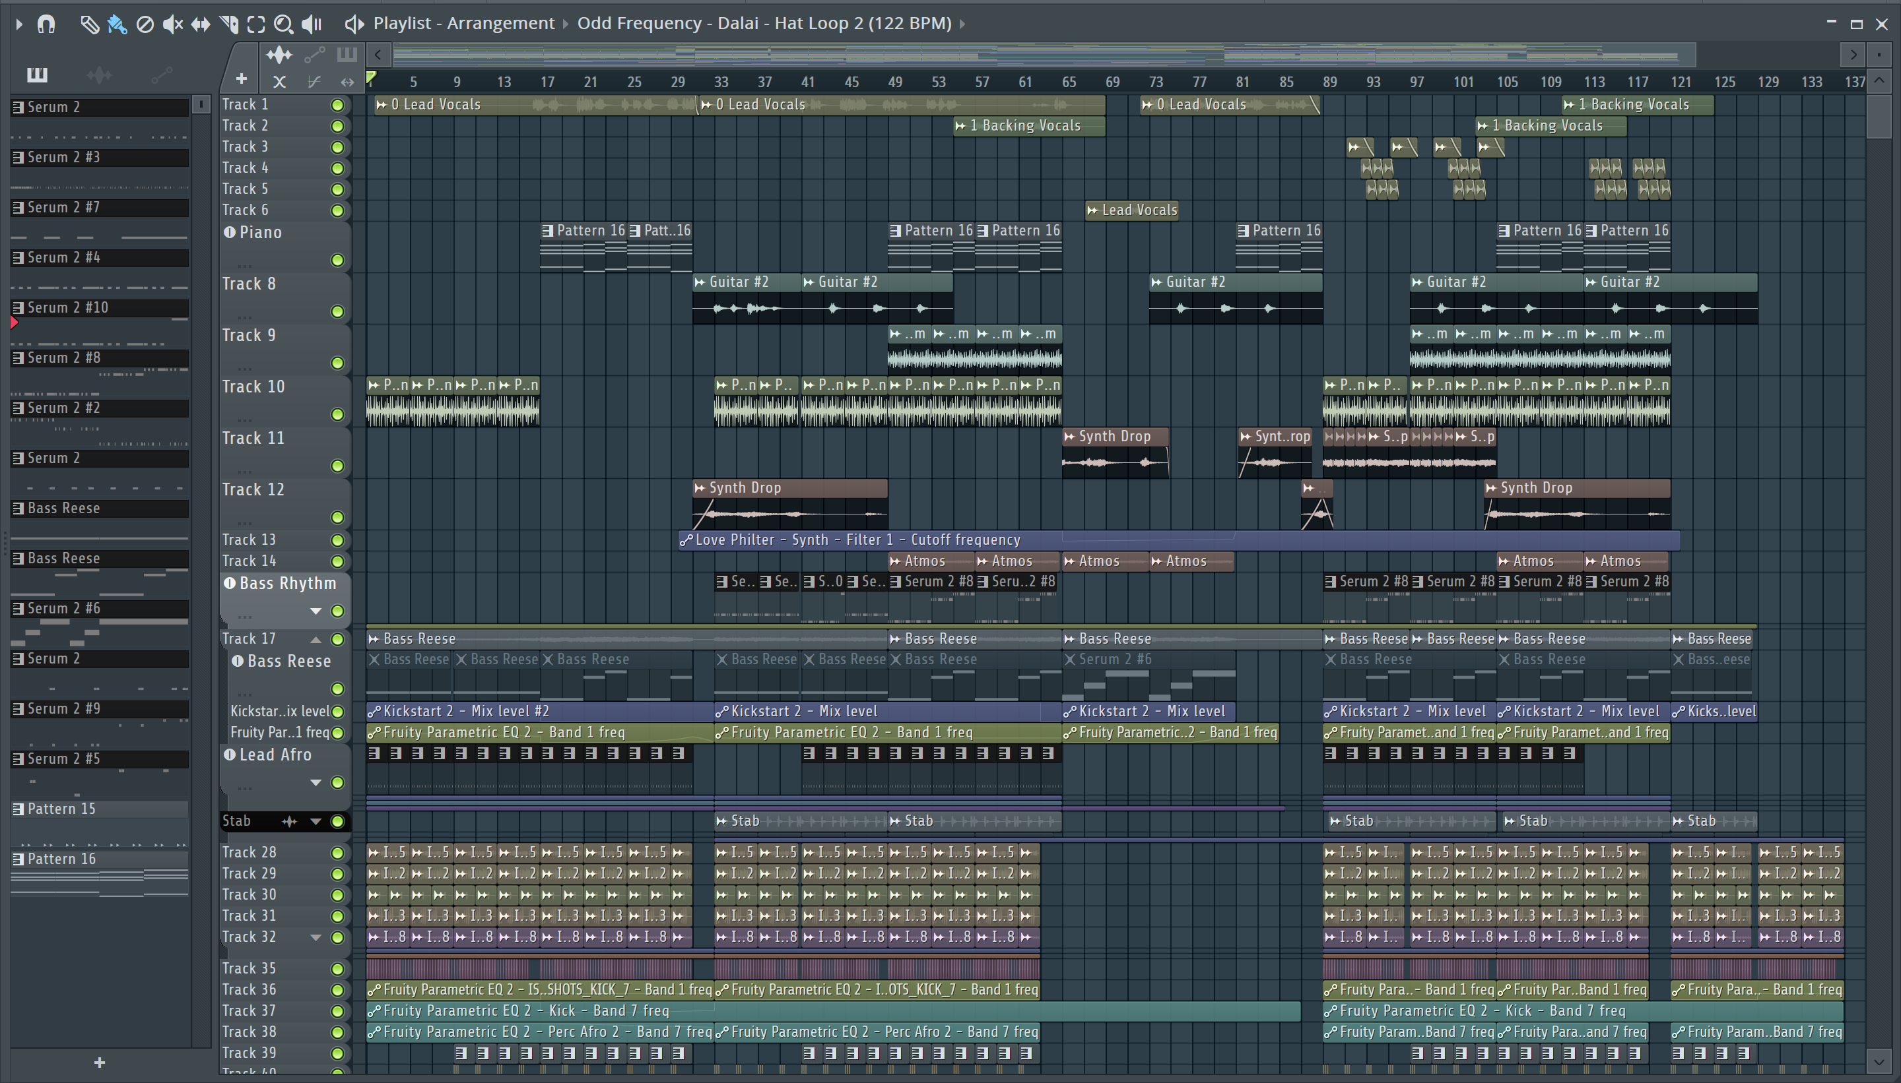Viewport: 1901px width, 1083px height.
Task: Add new item with picker plus button
Action: [100, 1063]
